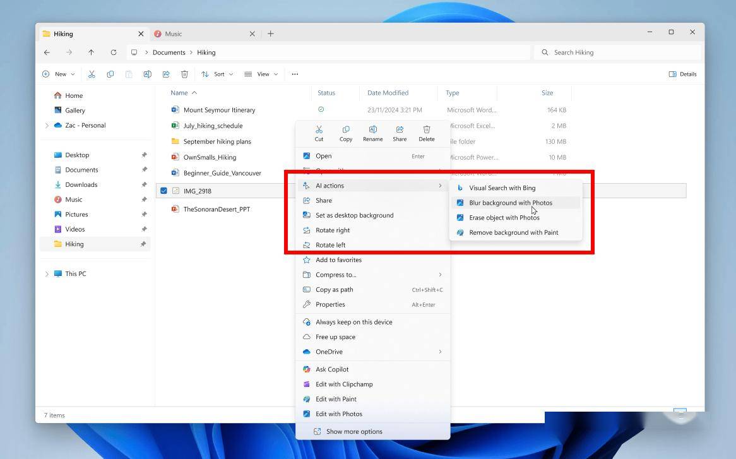736x459 pixels.
Task: Choose Blur background with Photos
Action: (515, 203)
